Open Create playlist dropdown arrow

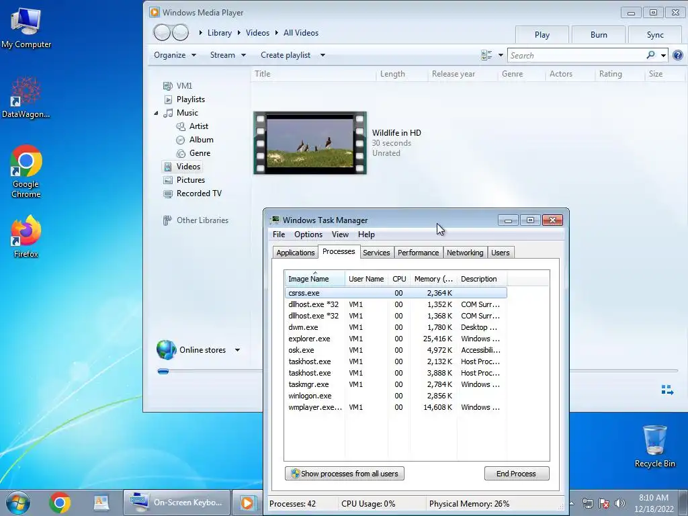tap(322, 55)
